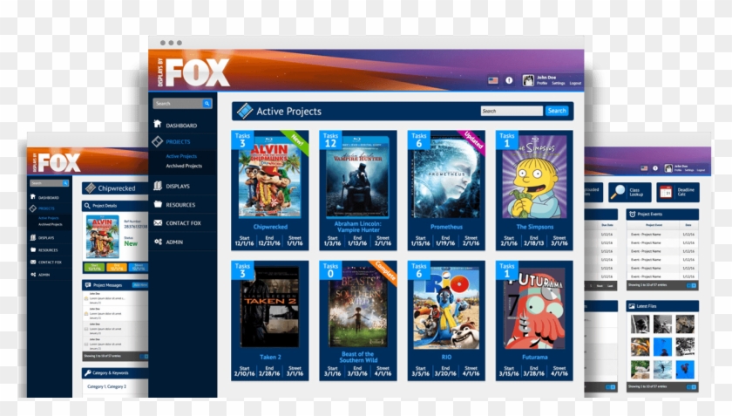Open the Admin gears icon in center sidebar
This screenshot has height=416, width=732.
159,242
